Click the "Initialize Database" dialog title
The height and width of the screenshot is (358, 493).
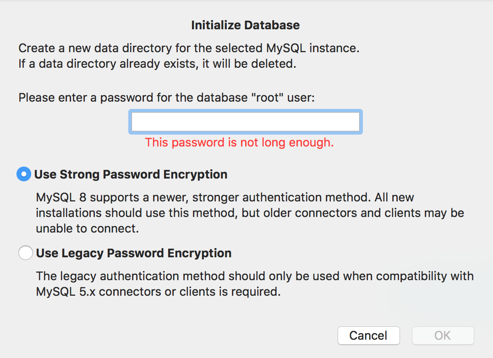coord(246,25)
